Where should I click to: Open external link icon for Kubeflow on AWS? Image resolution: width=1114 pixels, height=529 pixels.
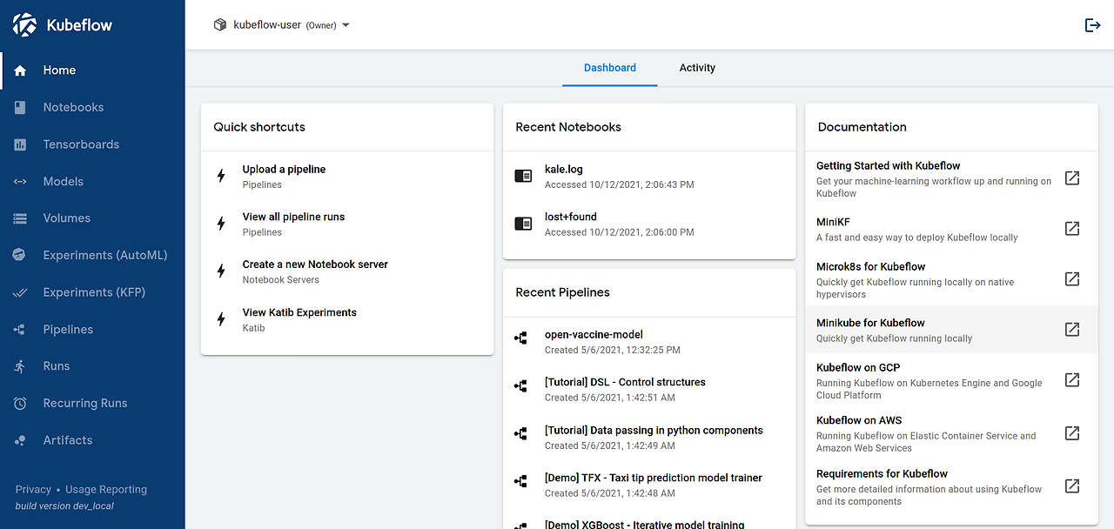[1072, 433]
